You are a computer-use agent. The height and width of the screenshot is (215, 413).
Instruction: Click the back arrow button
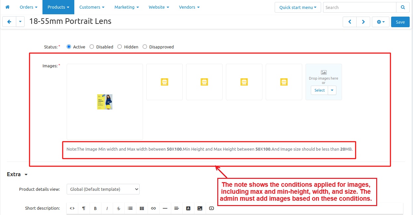[9, 22]
